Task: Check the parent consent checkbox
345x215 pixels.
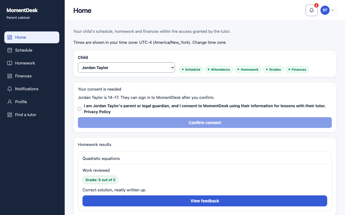Action: (80, 109)
